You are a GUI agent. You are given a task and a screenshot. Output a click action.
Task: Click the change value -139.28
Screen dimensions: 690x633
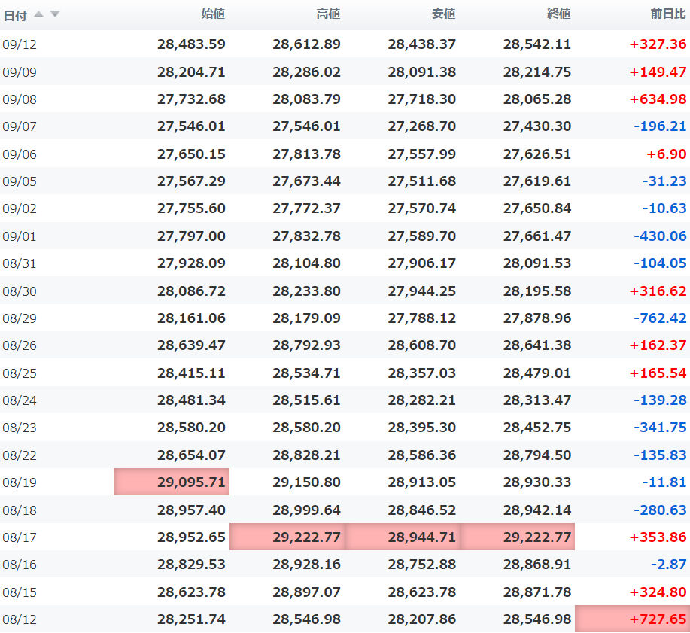point(660,400)
